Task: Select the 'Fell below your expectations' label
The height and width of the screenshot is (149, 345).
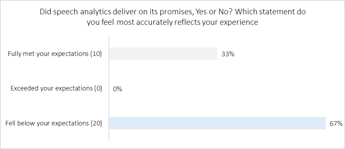Action: tap(54, 124)
